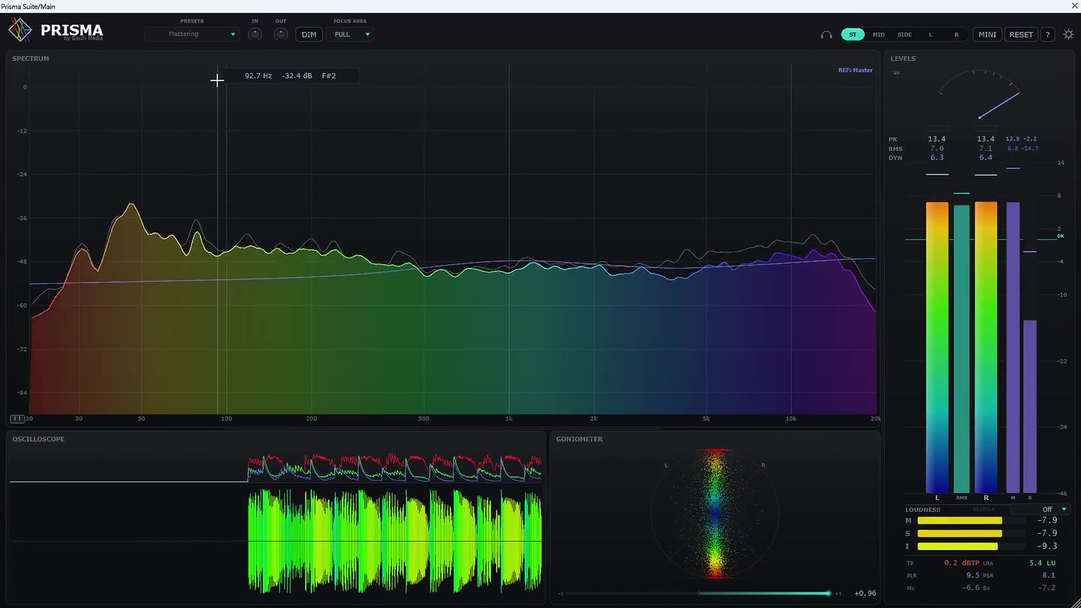Click the pause icon at spectrum bottom-left
Screen dimensions: 1081x608
point(17,419)
